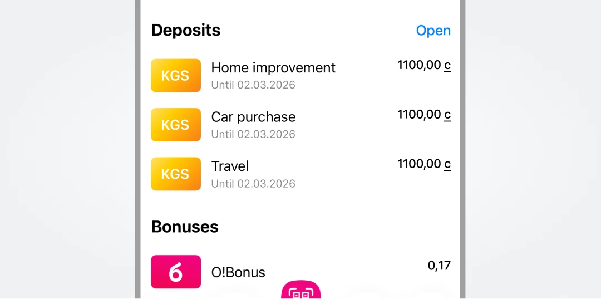Screen dimensions: 601x299
Task: Tap the Open link beside Deposits
Action: pos(433,31)
